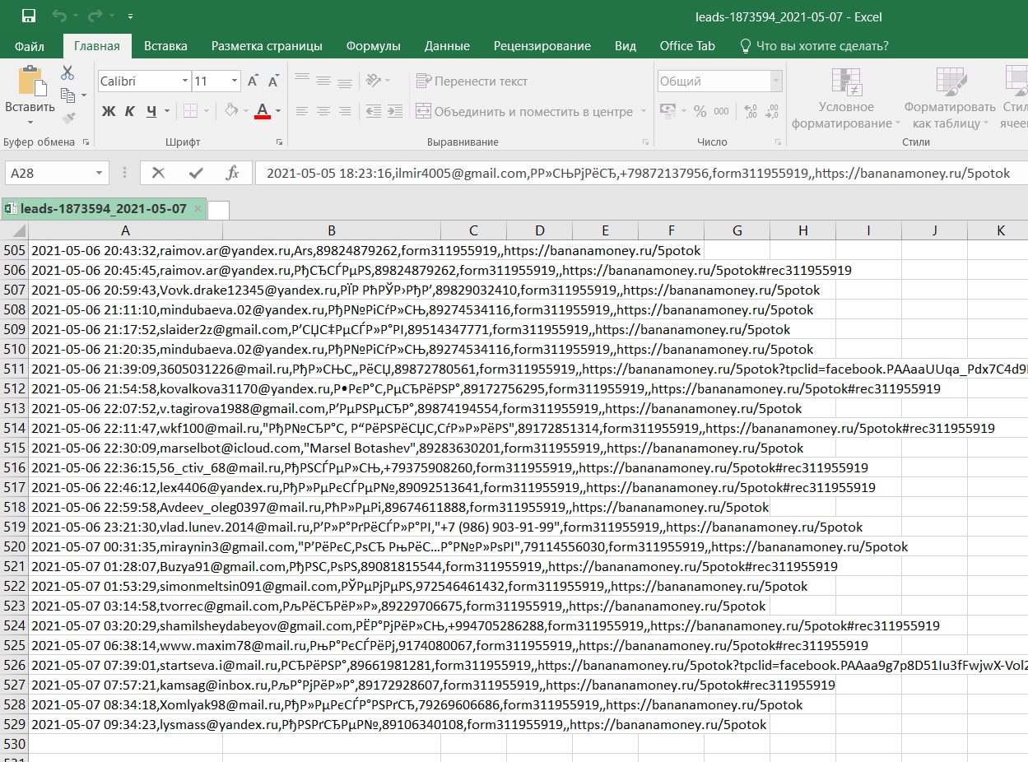Viewport: 1028px width, 762px height.
Task: Click the Undo arrow icon
Action: pos(59,16)
